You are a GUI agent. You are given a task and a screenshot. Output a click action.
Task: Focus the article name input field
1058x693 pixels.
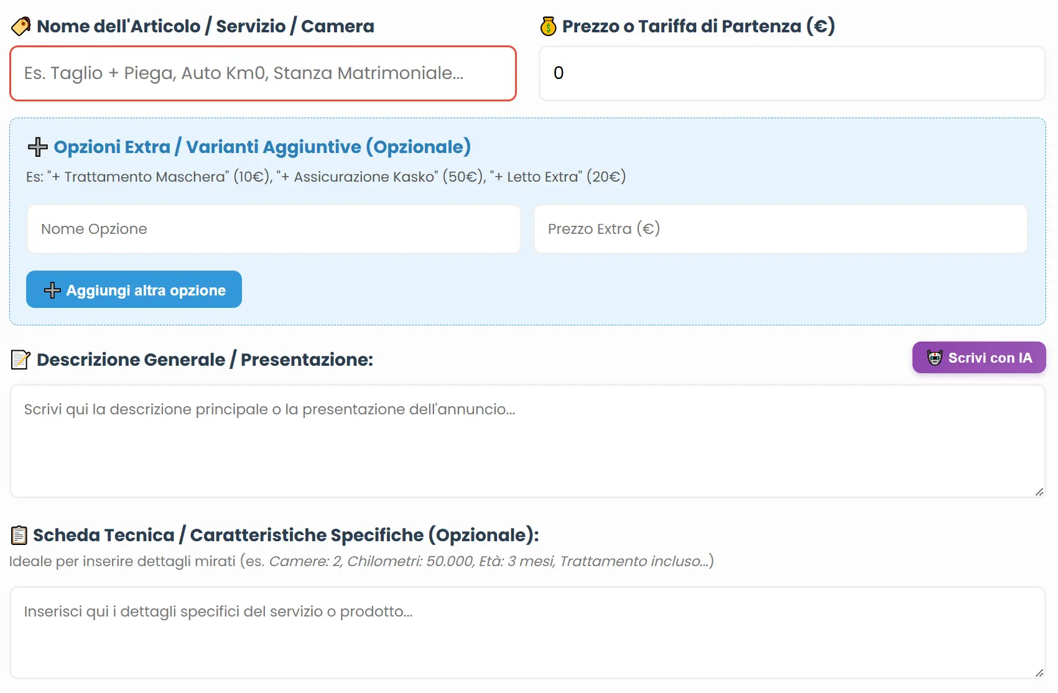pos(263,73)
